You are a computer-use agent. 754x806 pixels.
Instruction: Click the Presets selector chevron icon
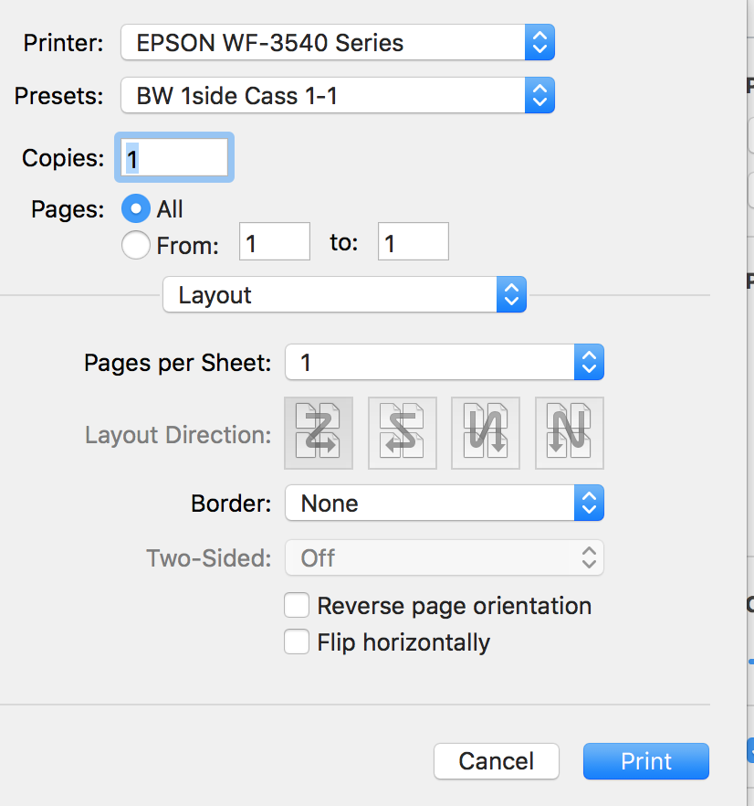(539, 95)
